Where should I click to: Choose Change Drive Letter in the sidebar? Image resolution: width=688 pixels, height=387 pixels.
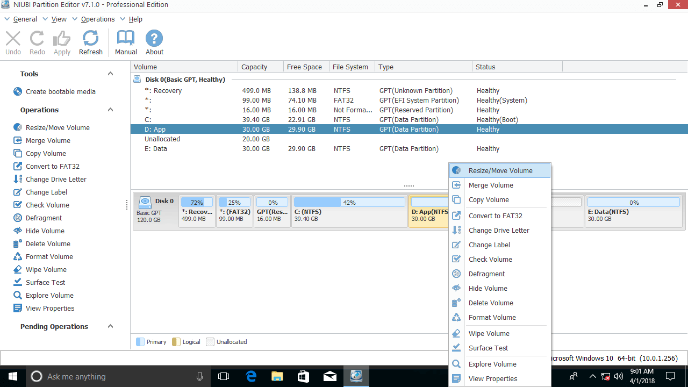[50, 179]
